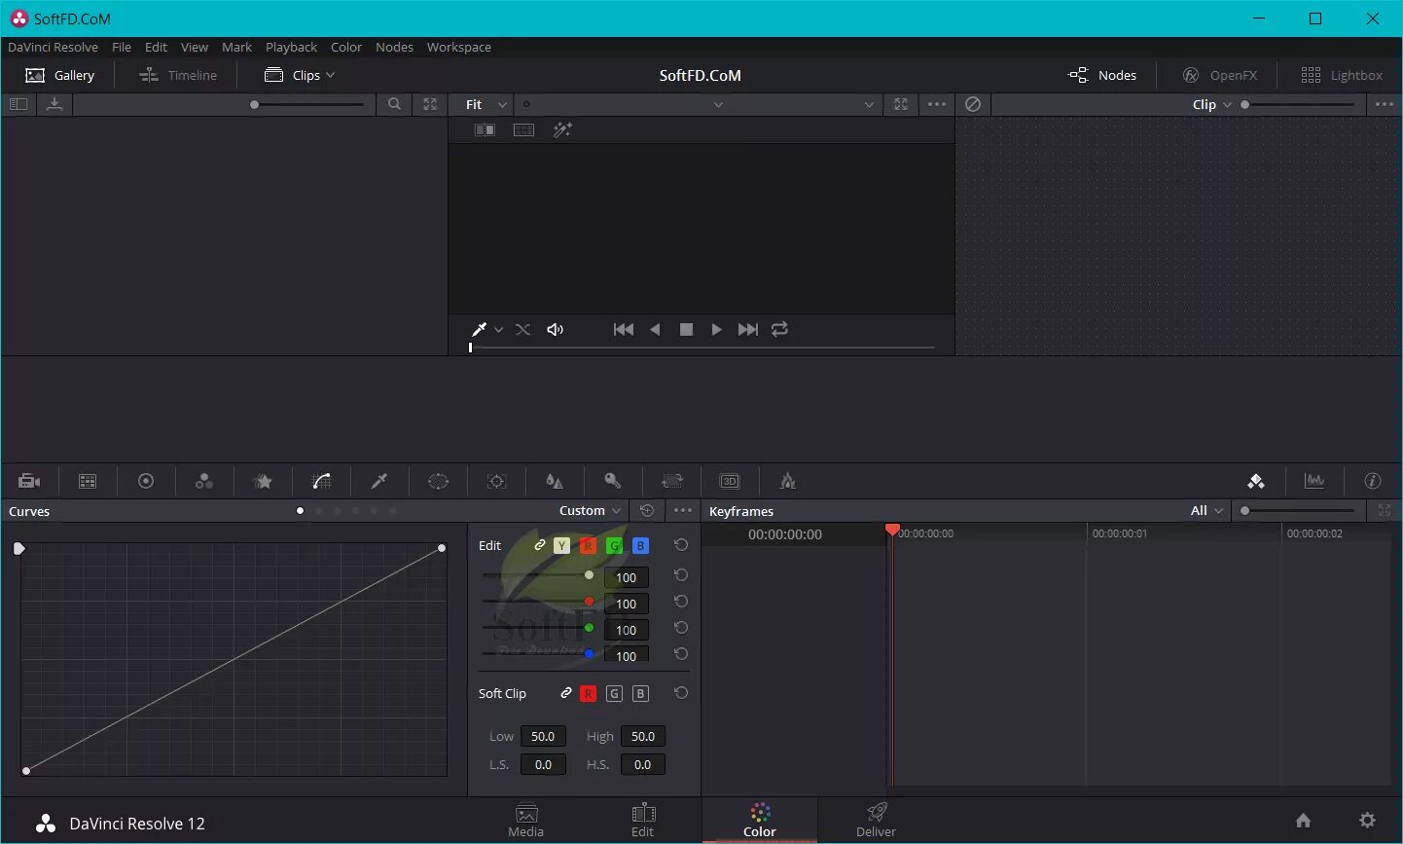Toggle viewer audio mute speaker

click(556, 330)
